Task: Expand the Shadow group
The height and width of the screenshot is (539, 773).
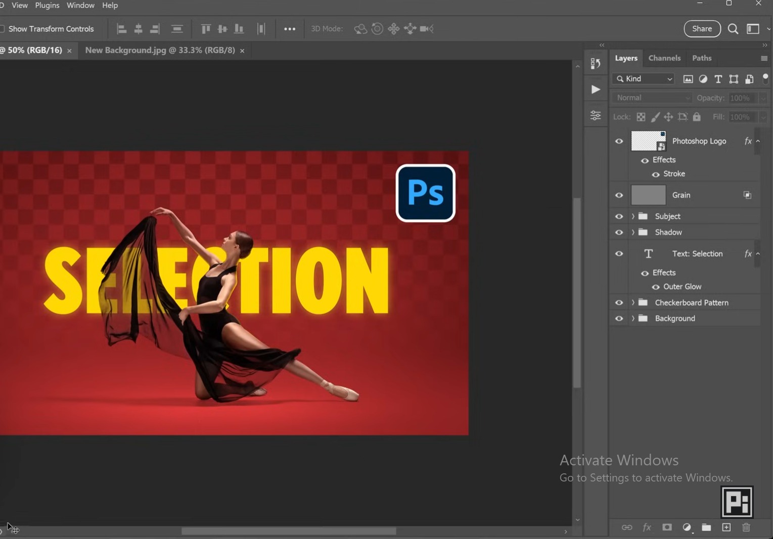Action: 633,233
